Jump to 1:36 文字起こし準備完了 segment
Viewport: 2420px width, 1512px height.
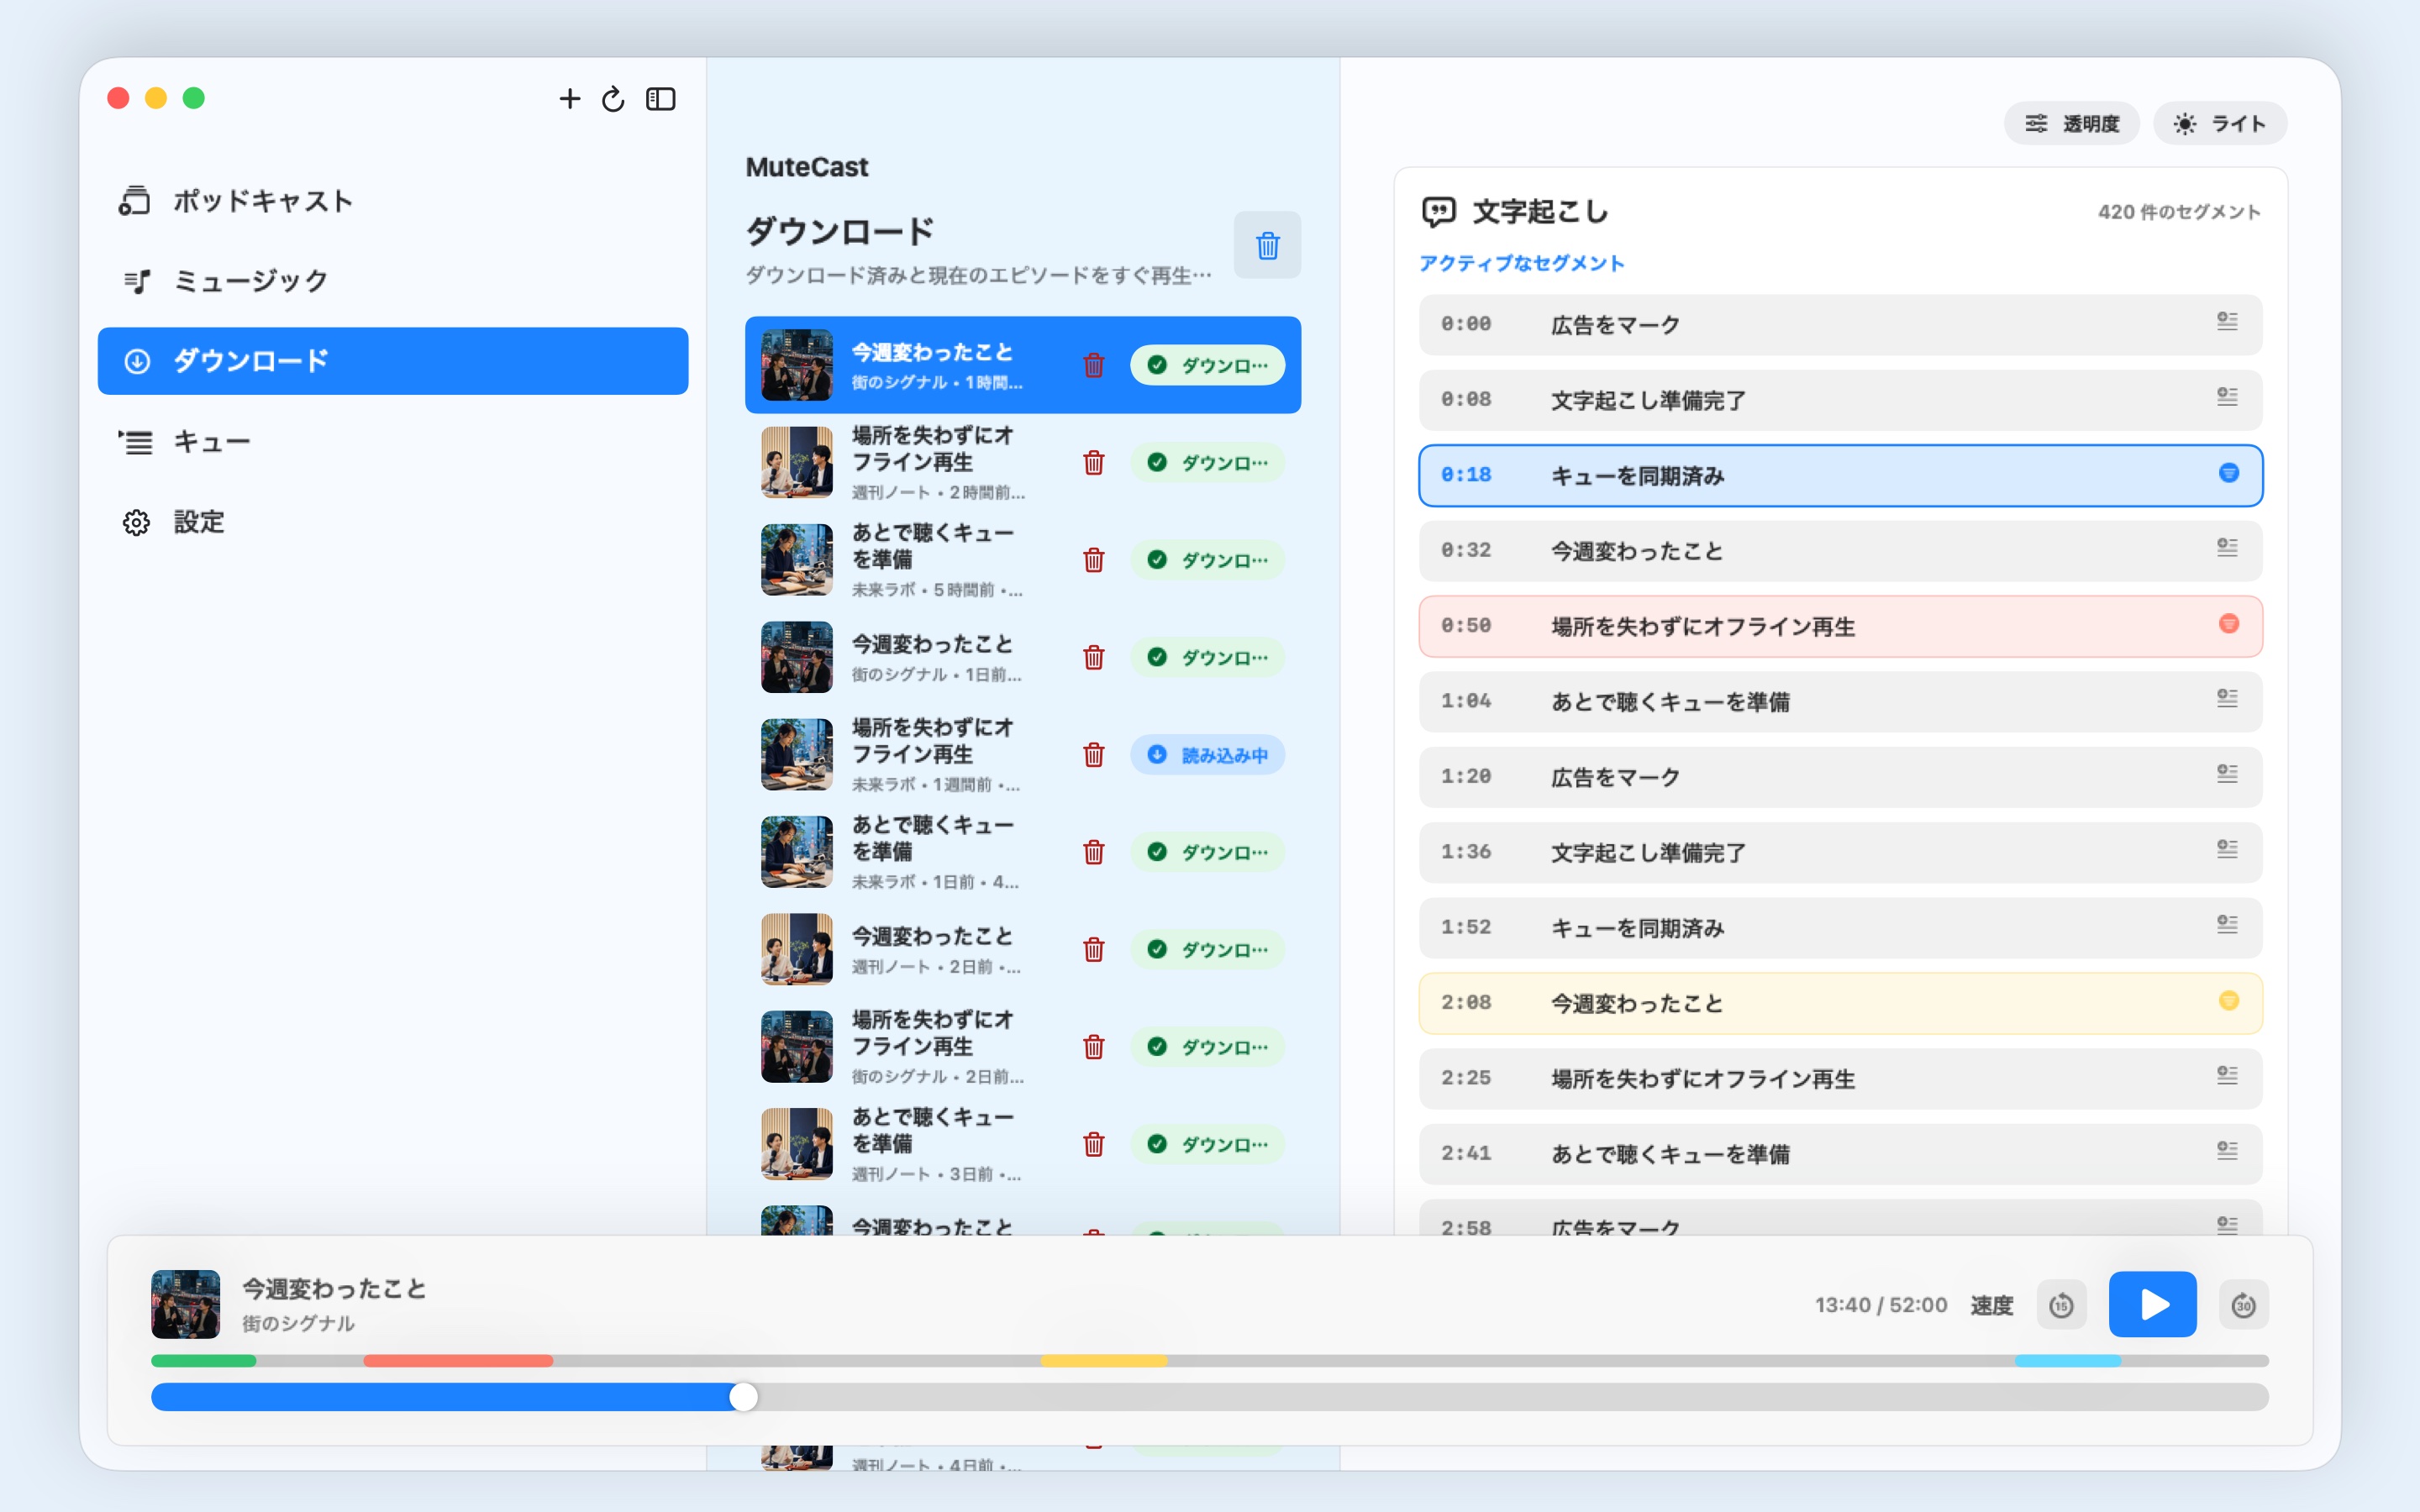[x=1840, y=853]
